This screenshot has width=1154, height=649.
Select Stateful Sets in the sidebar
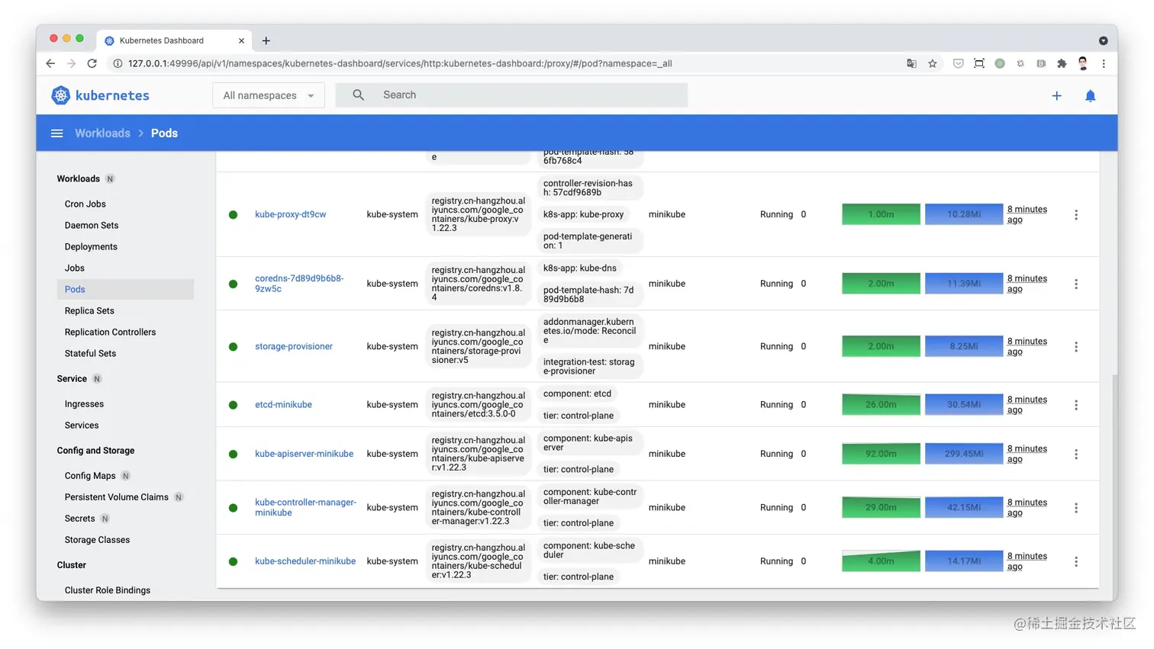(90, 353)
